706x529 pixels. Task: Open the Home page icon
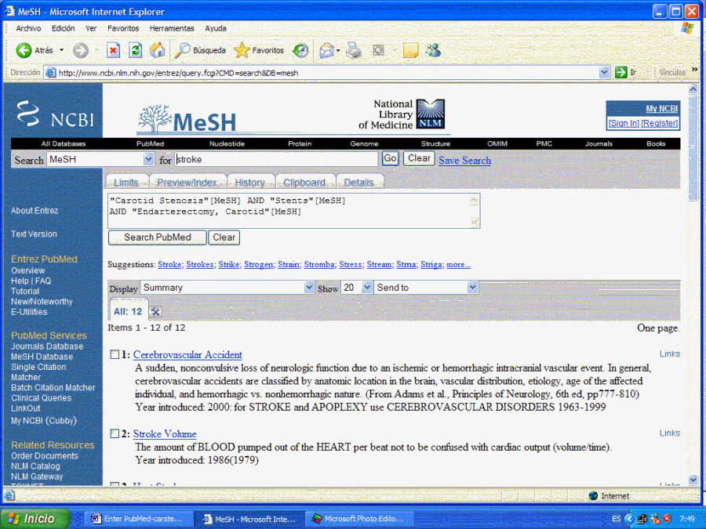tap(158, 50)
